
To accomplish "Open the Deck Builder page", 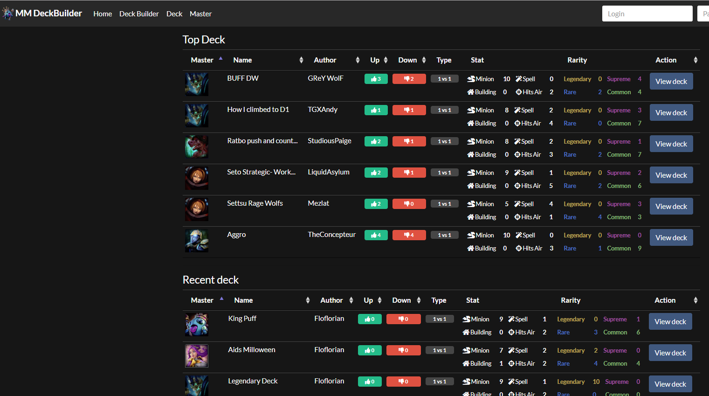I will pos(139,14).
